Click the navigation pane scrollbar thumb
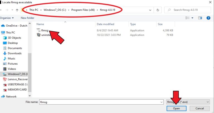 pos(30,73)
